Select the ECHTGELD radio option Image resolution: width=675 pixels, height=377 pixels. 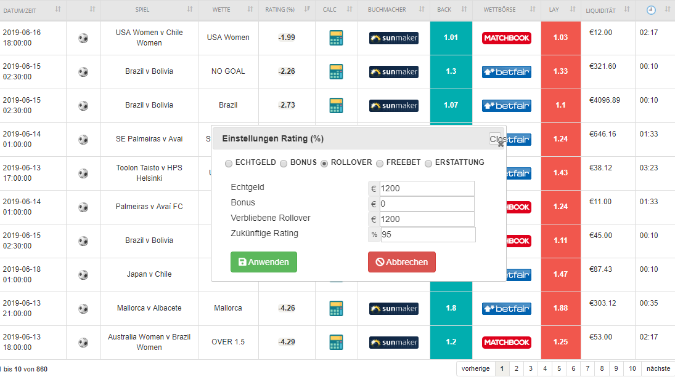pos(229,163)
